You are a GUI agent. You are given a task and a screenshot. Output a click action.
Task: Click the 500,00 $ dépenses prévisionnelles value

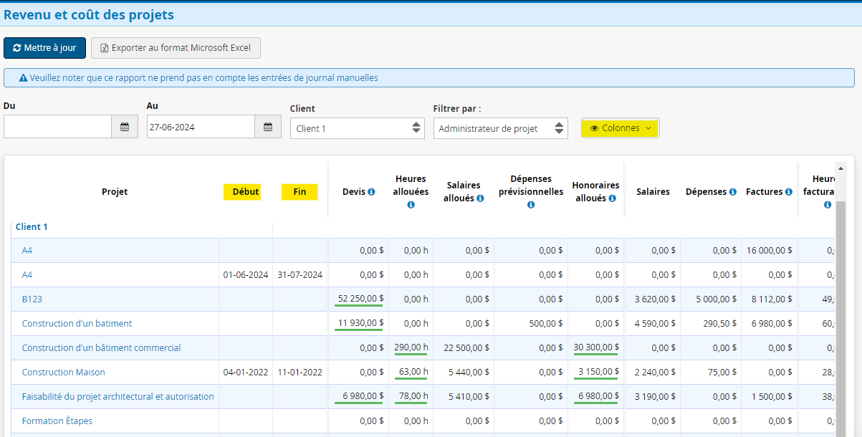click(x=545, y=324)
